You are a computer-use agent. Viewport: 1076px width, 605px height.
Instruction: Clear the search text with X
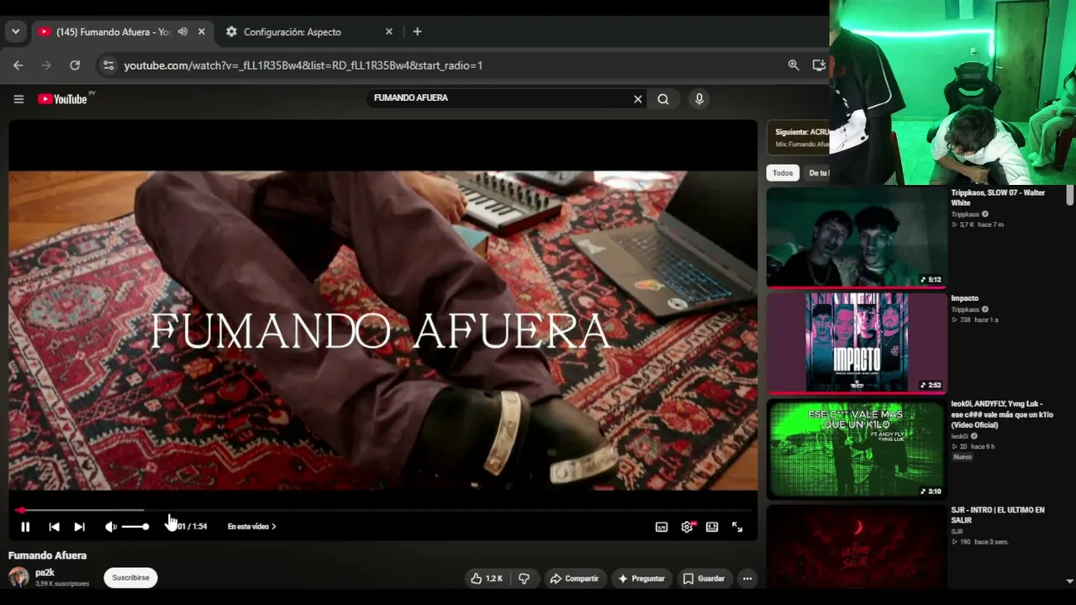coord(638,99)
